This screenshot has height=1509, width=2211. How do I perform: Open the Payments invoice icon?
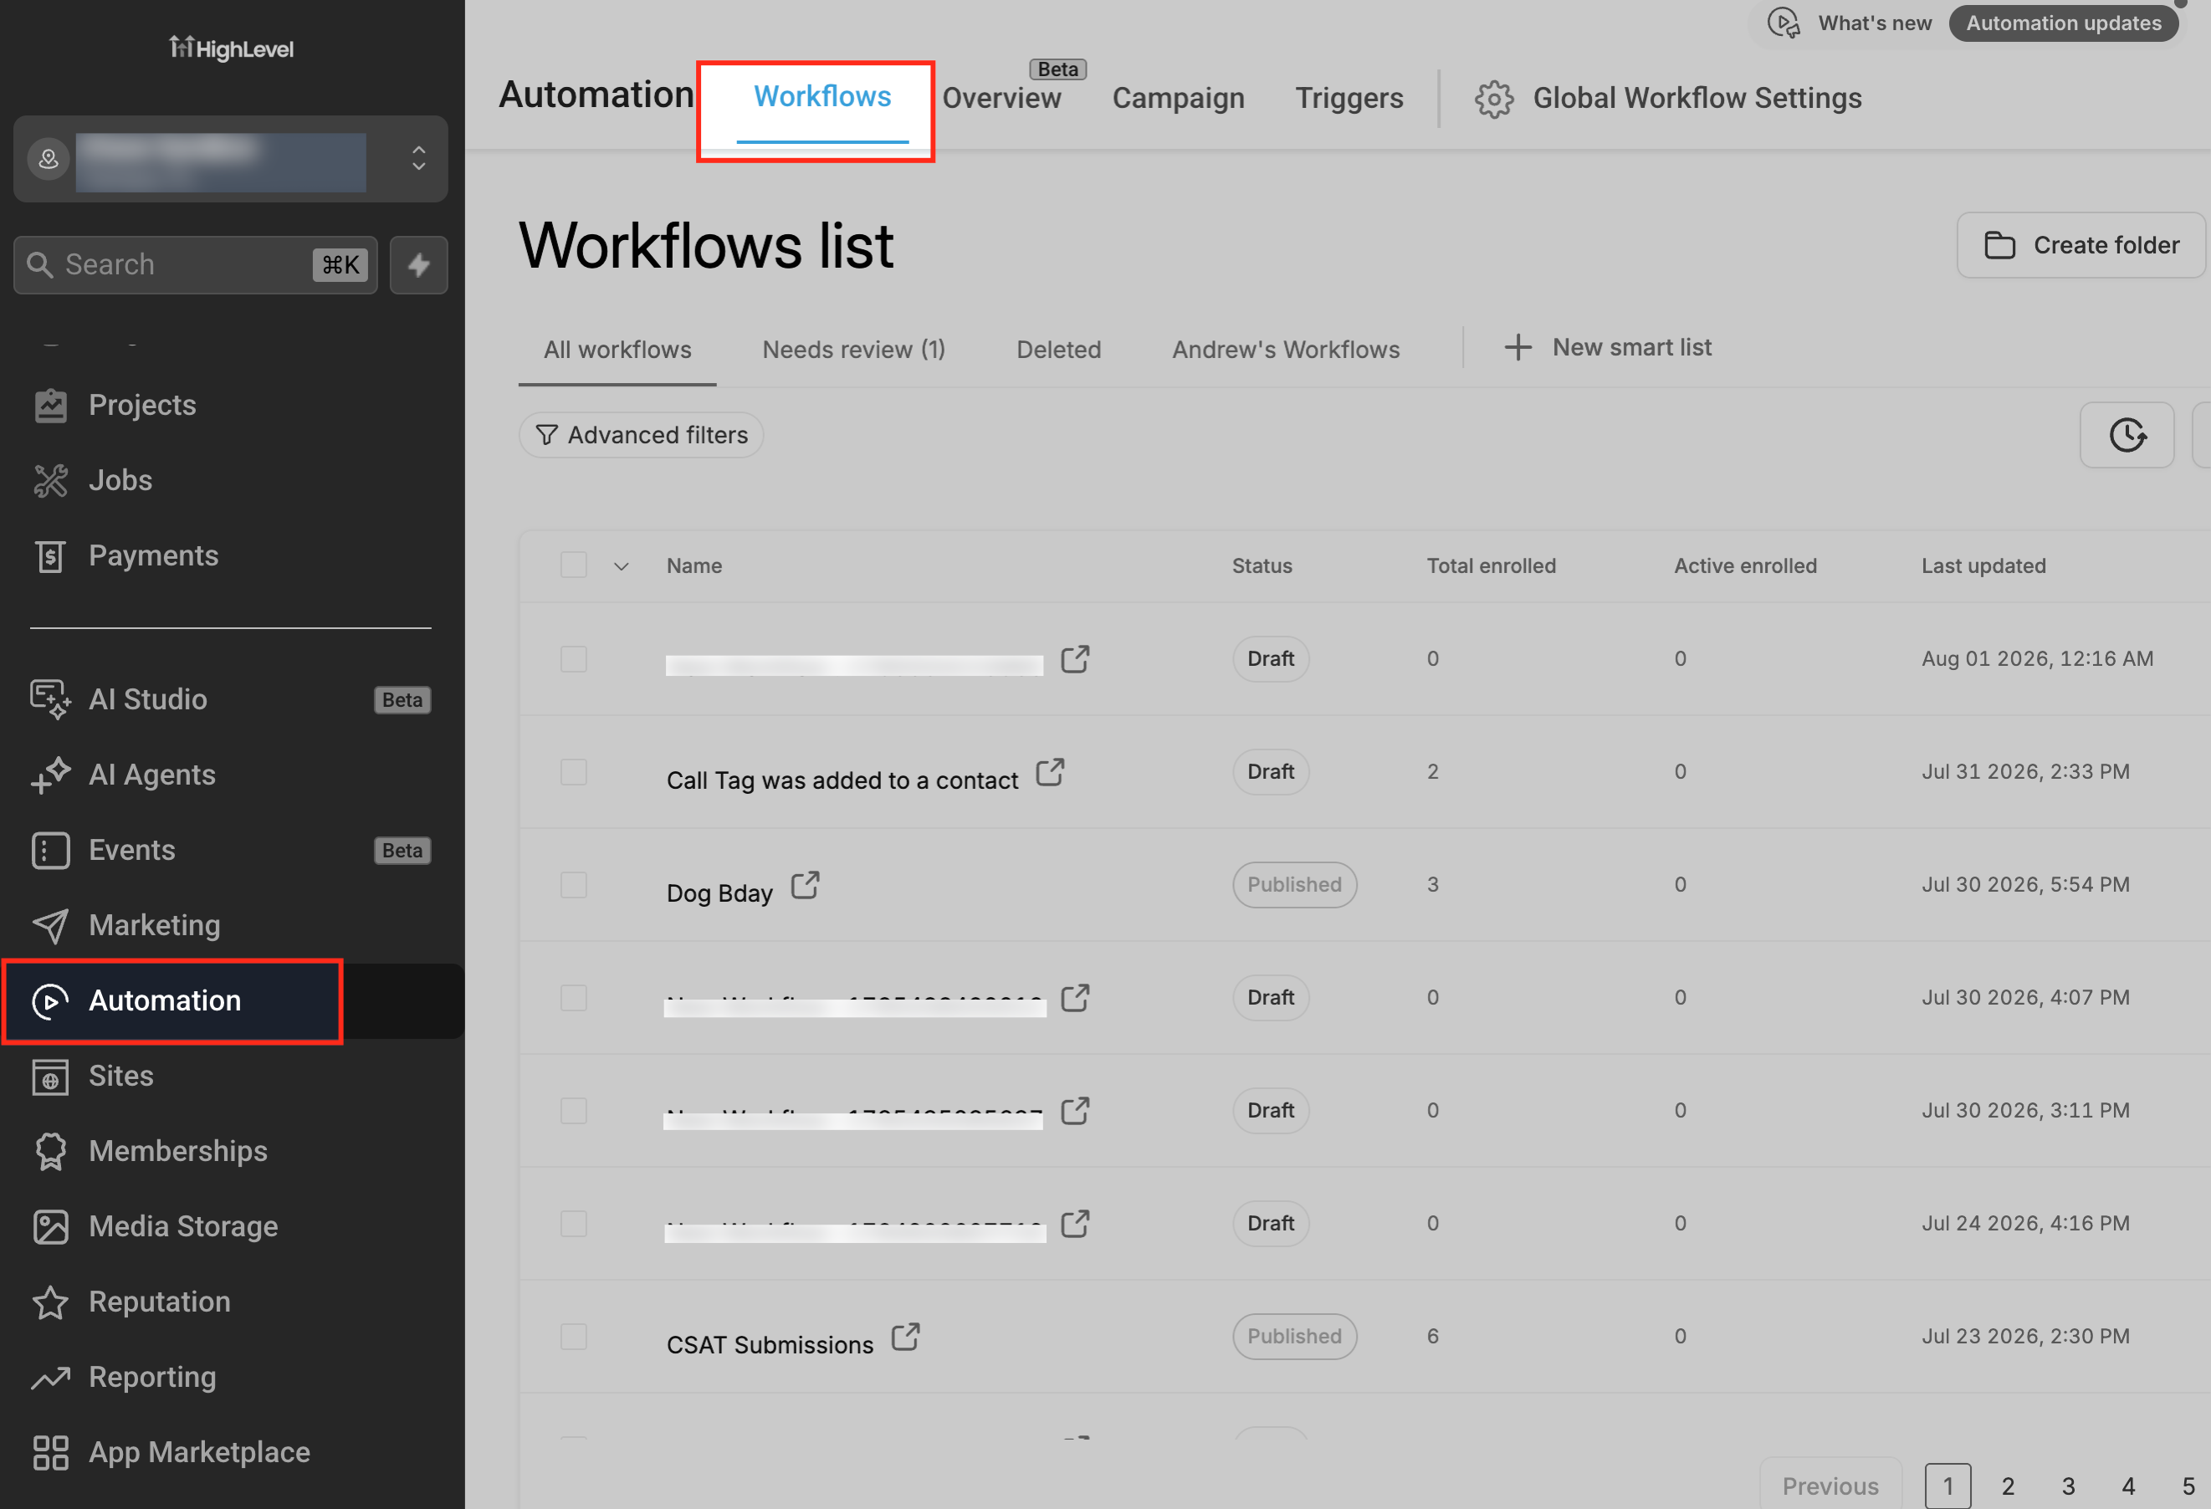click(x=50, y=555)
